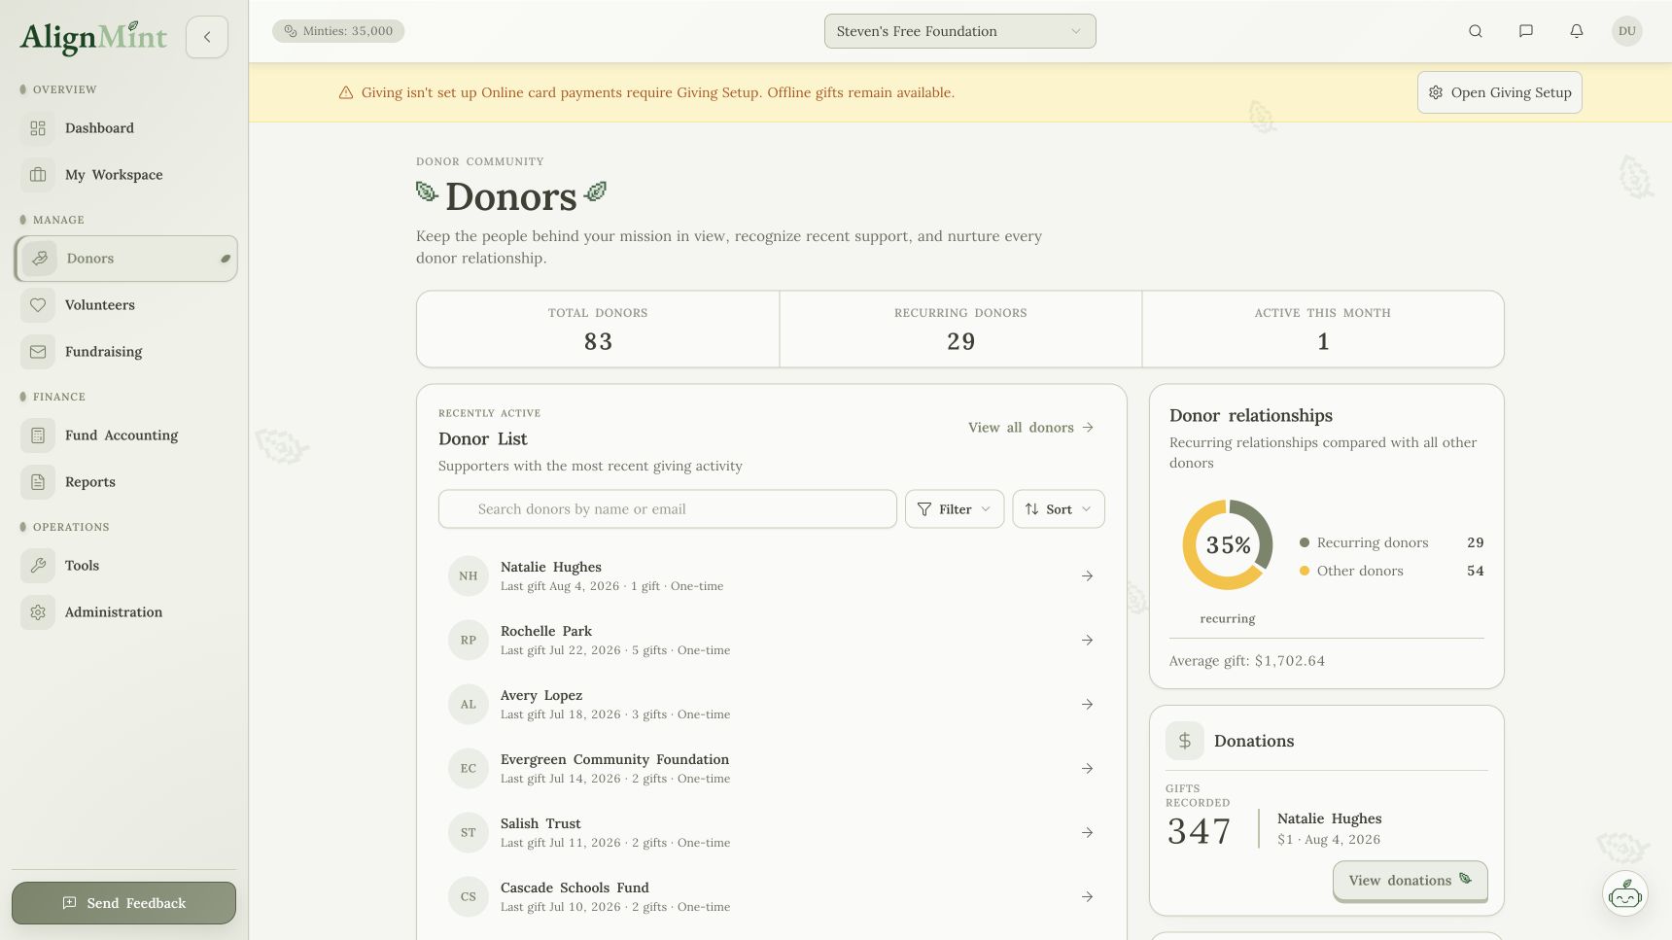Open Fundraising menu item
The height and width of the screenshot is (940, 1672).
(126, 352)
